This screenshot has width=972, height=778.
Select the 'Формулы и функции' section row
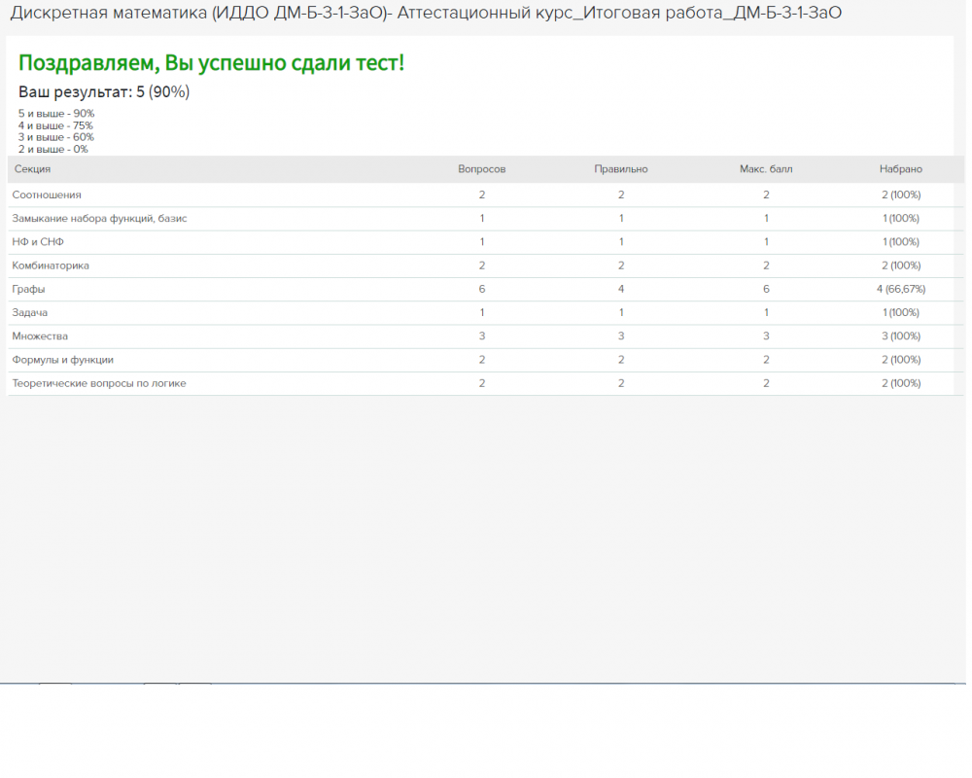[485, 360]
